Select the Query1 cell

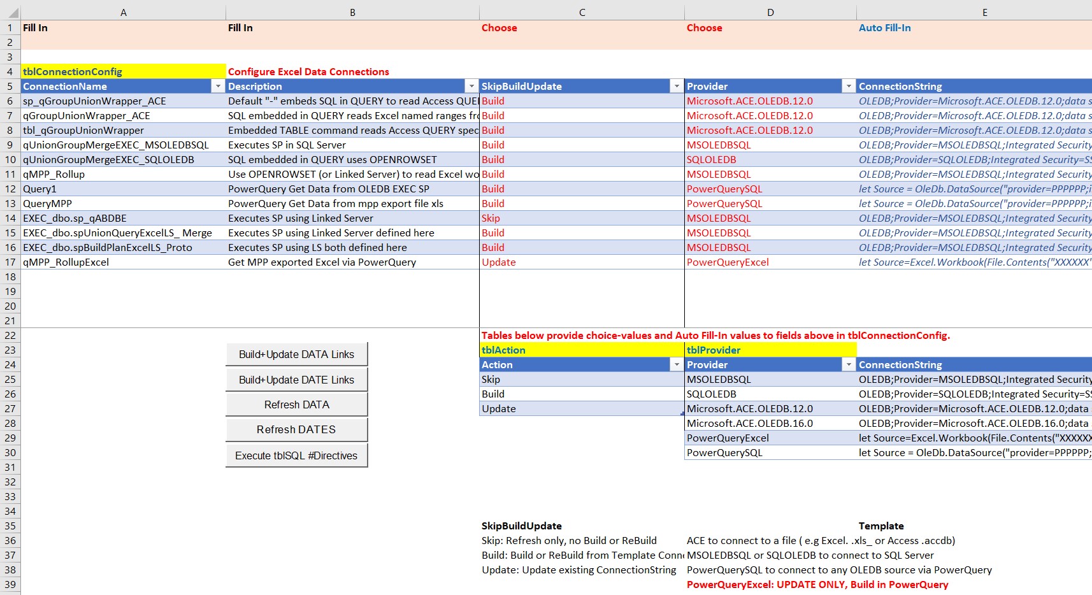(x=124, y=189)
